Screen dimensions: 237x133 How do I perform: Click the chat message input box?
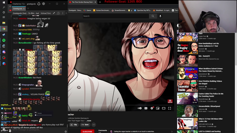pyautogui.click(x=38, y=130)
